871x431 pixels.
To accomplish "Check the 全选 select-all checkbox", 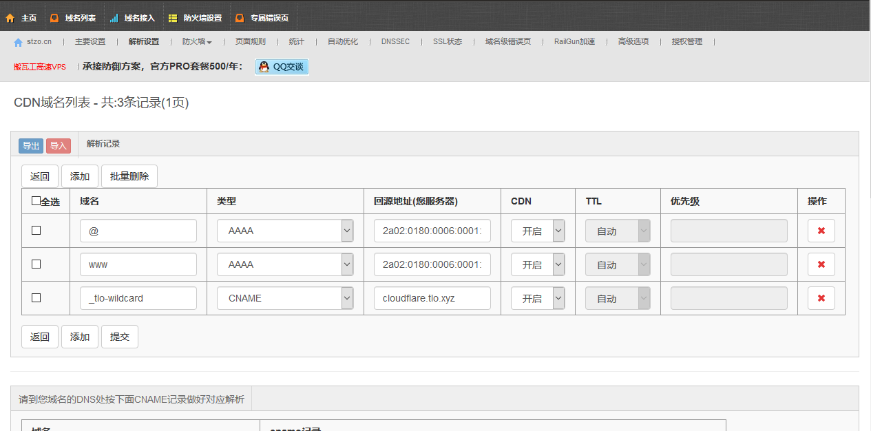I will [x=36, y=201].
